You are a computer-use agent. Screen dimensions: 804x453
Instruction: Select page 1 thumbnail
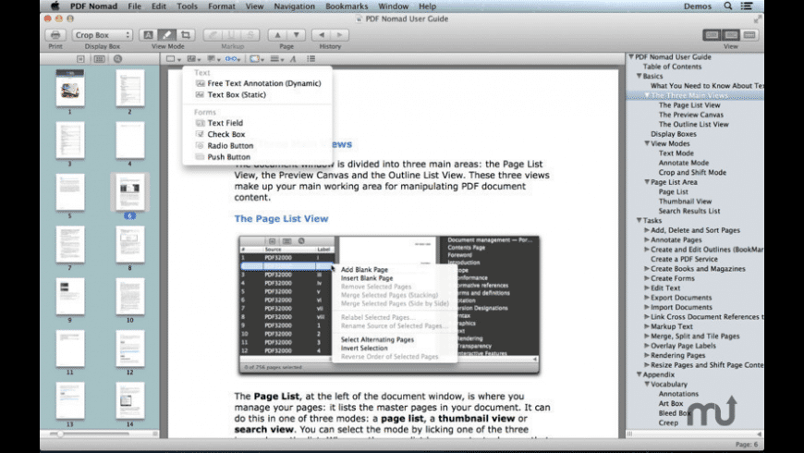[x=70, y=88]
